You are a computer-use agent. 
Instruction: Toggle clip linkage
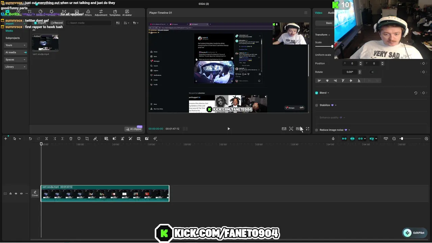(x=360, y=139)
